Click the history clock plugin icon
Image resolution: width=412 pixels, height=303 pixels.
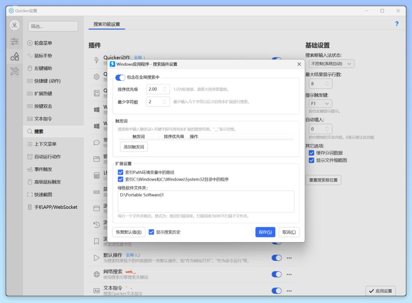tap(97, 225)
